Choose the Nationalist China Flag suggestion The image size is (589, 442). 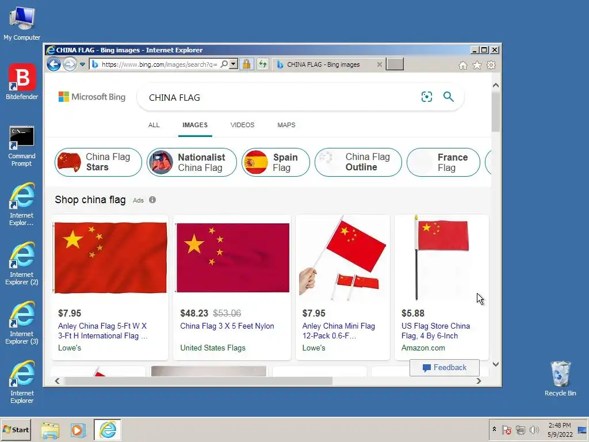coord(192,162)
